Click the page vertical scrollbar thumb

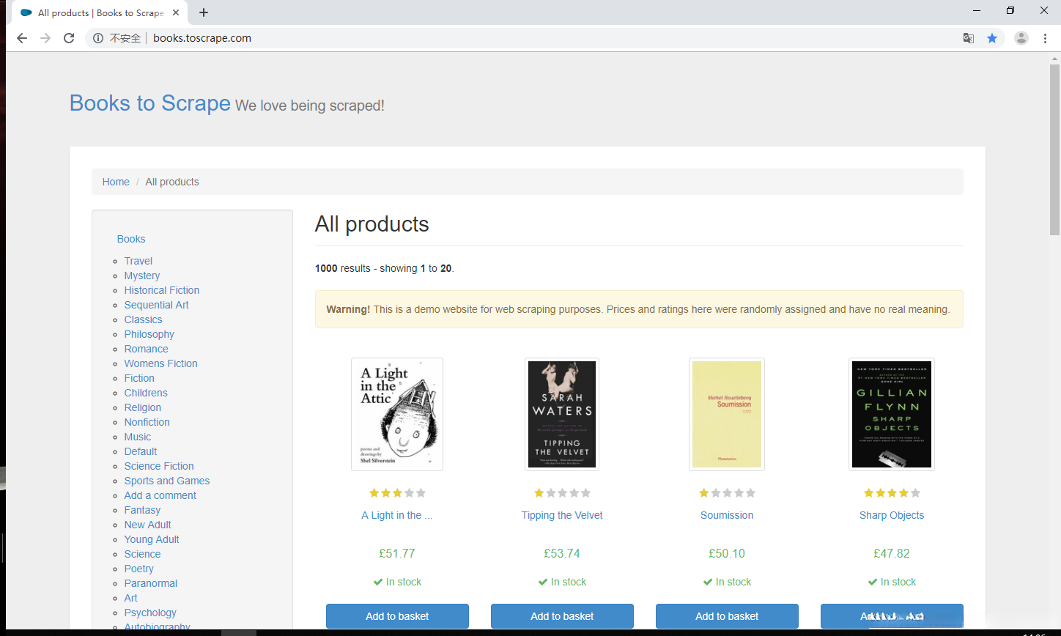click(1054, 149)
